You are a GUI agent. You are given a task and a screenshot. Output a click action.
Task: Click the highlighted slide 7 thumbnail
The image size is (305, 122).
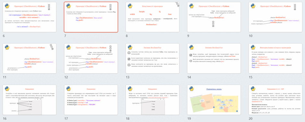point(91,17)
